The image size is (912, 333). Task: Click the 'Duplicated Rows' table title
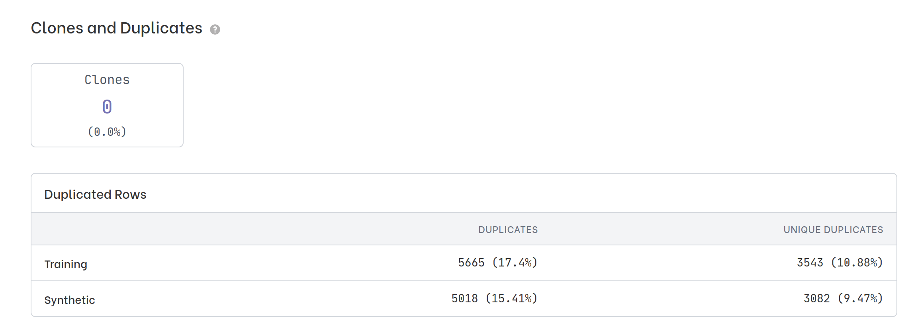pos(95,194)
